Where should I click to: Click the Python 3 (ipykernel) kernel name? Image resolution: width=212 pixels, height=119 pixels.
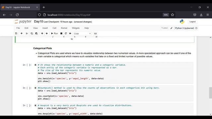coord(185,28)
